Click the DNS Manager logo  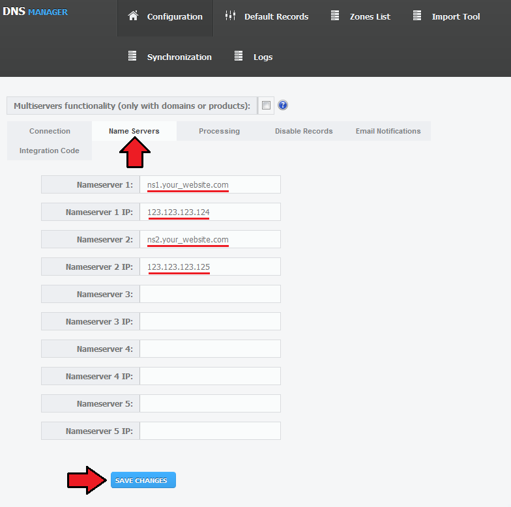(35, 12)
